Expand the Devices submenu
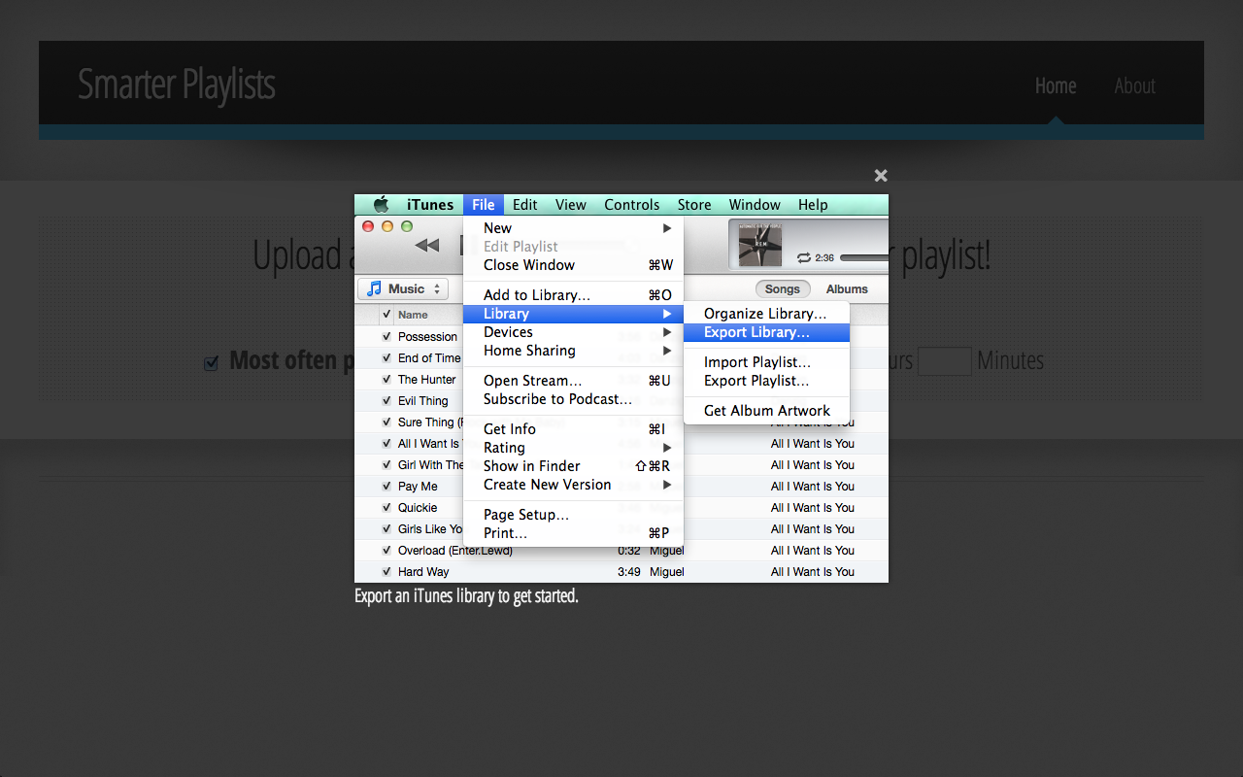1243x777 pixels. (574, 332)
